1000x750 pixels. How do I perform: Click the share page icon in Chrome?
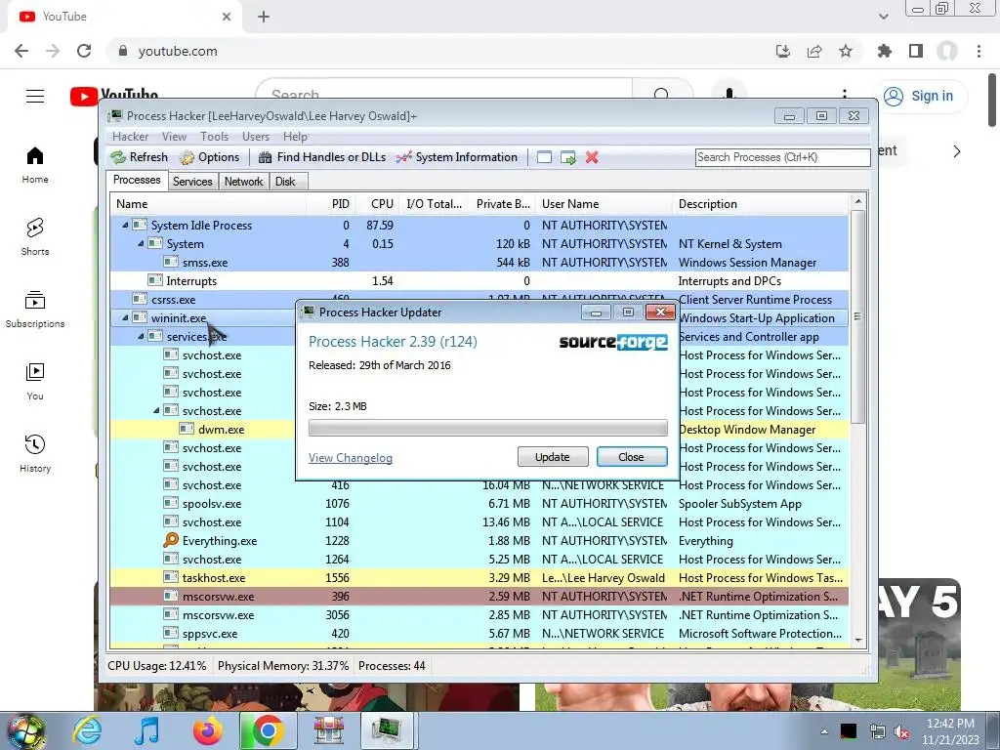coord(814,51)
